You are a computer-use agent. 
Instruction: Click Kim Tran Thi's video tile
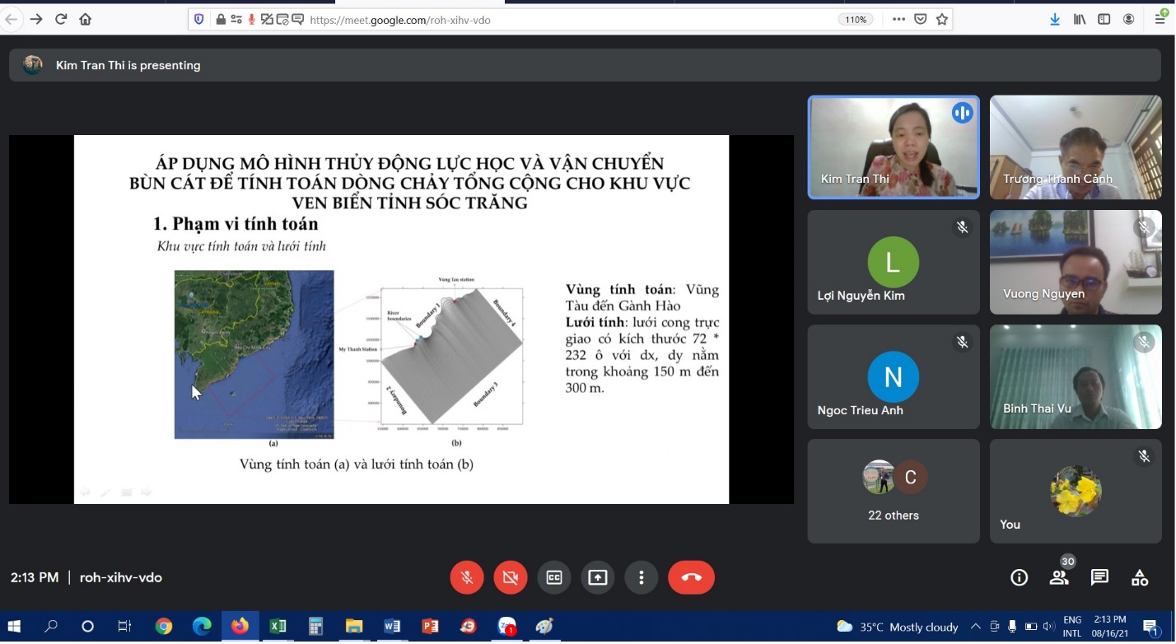click(x=894, y=147)
